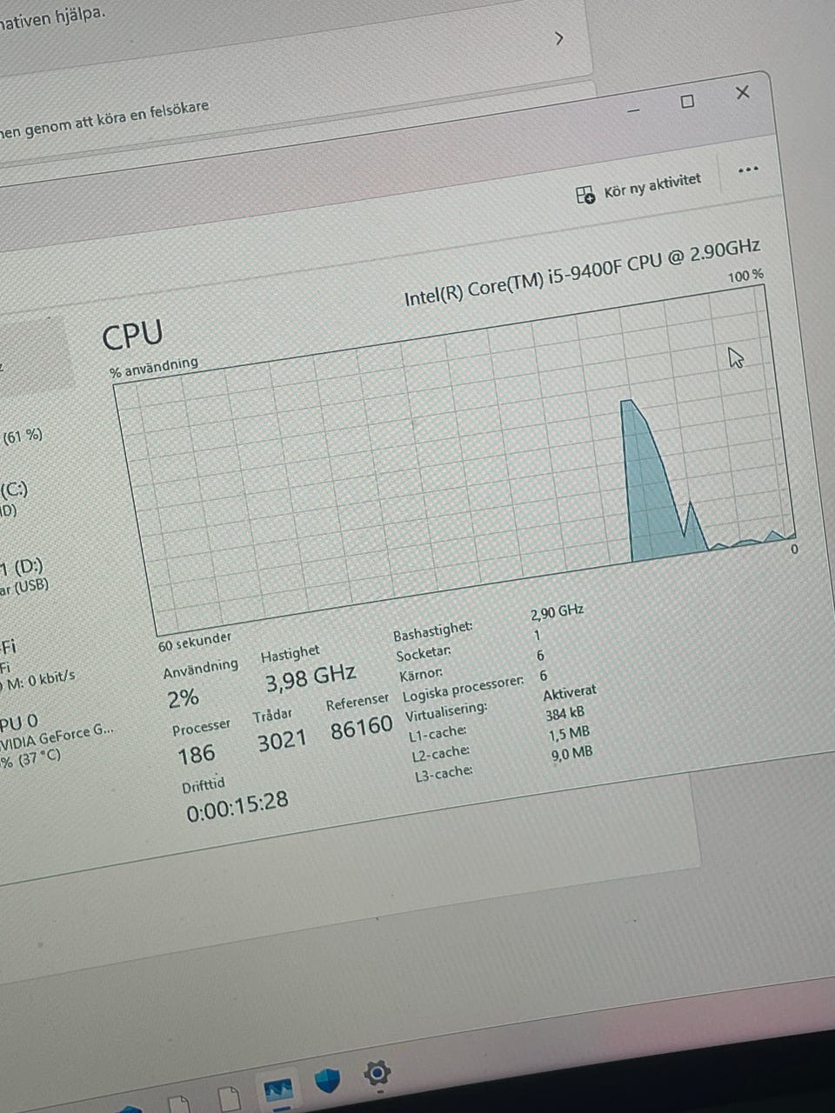835x1113 pixels.
Task: Click the 'Processer' 186 value
Action: pyautogui.click(x=196, y=754)
